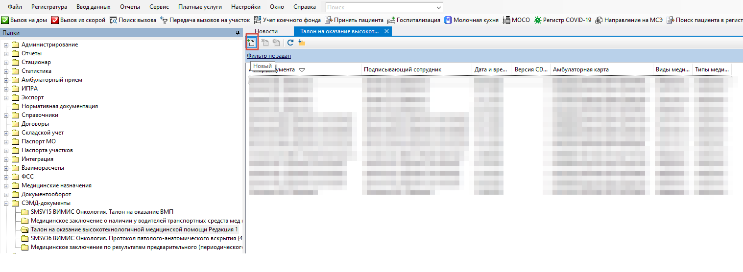743x272 pixels.
Task: Expand the Взаиморасчеты tree node
Action: (x=7, y=168)
